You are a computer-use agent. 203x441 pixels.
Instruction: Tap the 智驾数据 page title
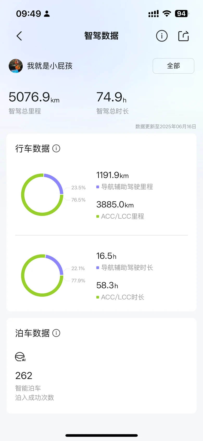101,36
